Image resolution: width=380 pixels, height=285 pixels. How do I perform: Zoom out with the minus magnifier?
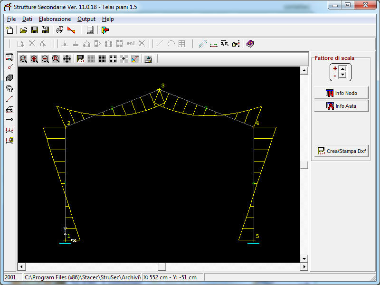pos(45,59)
